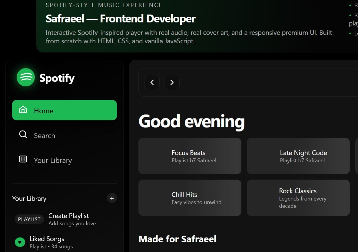This screenshot has height=252, width=358.
Task: Navigate forward using the right chevron arrow
Action: coord(172,82)
